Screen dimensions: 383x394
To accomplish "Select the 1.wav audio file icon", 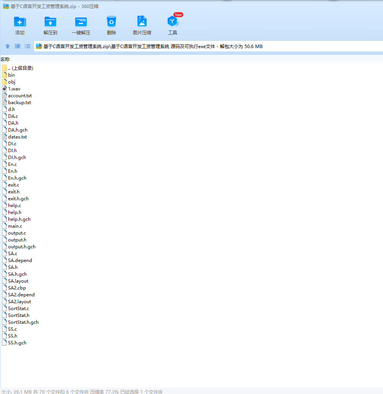I will click(4, 89).
